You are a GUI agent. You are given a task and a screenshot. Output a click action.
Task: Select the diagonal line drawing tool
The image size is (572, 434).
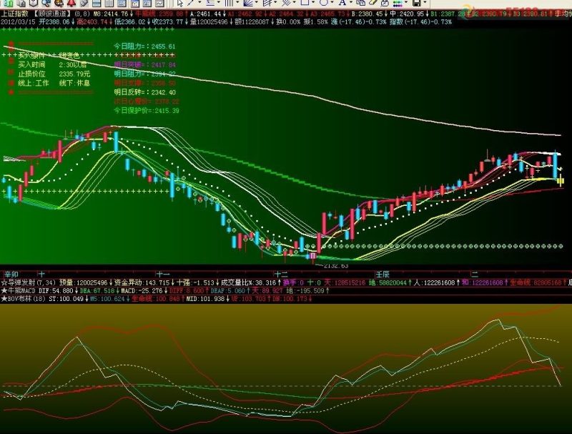coord(191,3)
